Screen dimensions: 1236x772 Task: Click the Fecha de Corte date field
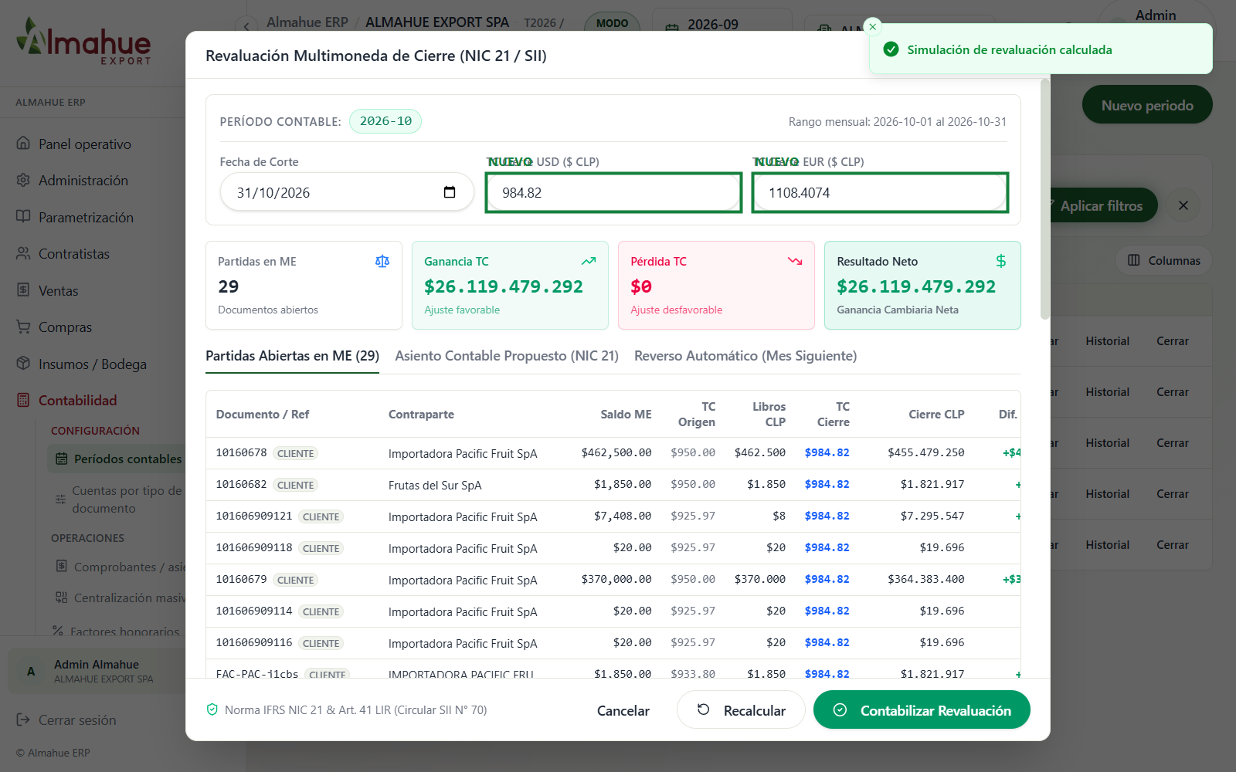coord(347,193)
